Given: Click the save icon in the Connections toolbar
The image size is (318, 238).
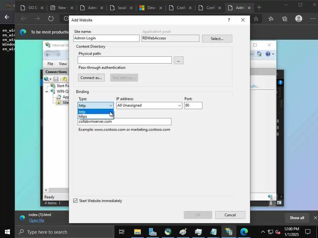Looking at the screenshot, I should point(56,79).
